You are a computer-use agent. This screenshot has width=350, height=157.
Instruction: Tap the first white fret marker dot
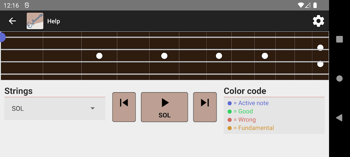tap(99, 56)
